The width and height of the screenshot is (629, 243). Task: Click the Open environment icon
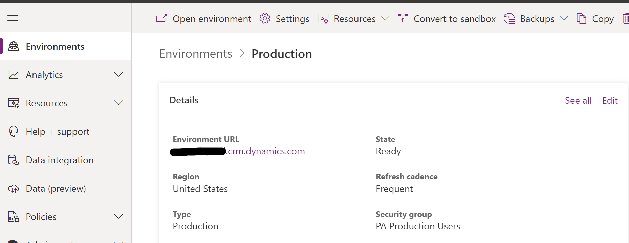[161, 18]
